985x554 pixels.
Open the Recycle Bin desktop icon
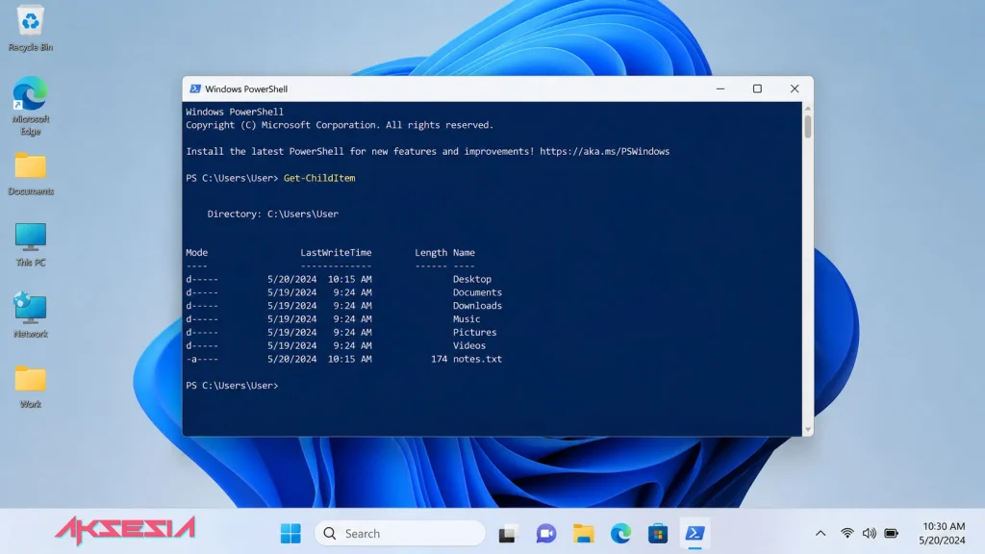(x=30, y=28)
